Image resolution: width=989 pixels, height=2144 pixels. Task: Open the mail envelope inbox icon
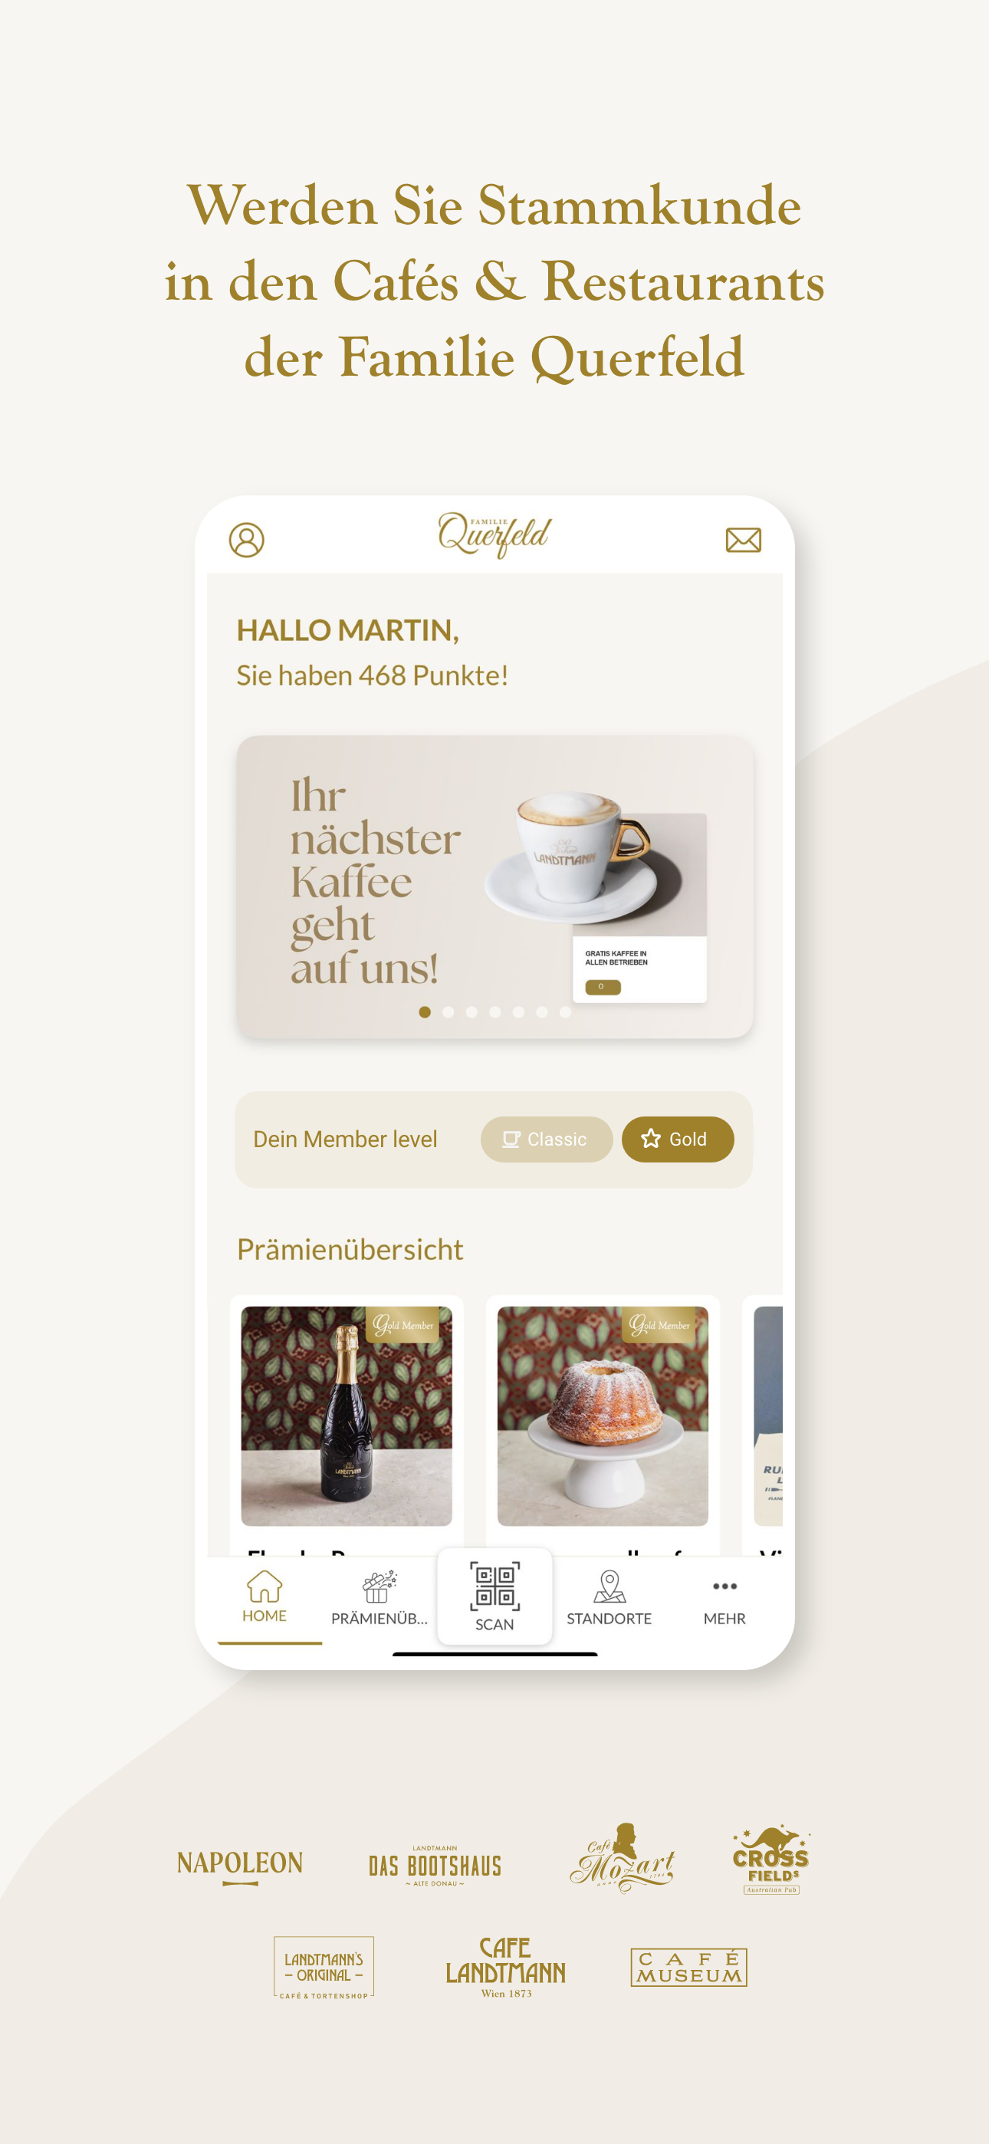point(743,540)
